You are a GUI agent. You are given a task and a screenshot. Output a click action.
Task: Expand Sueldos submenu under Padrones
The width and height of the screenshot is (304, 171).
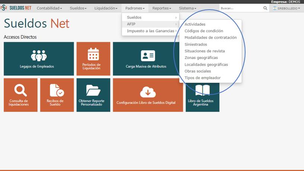point(151,17)
